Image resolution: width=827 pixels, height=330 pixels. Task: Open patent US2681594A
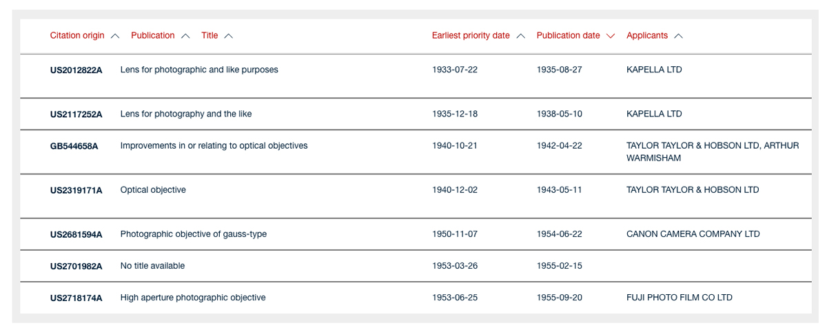tap(76, 234)
